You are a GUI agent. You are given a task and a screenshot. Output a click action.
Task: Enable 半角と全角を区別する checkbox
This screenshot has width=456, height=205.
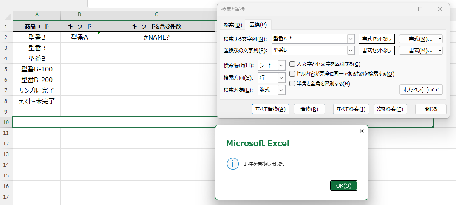click(x=293, y=84)
